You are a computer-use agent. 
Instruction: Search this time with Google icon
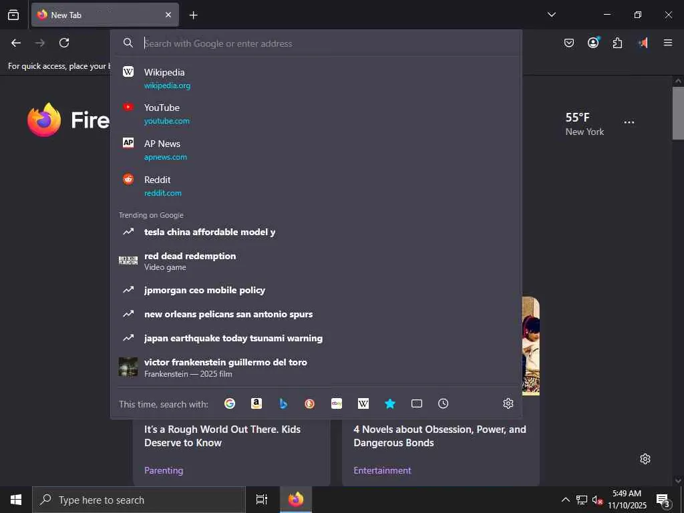(230, 403)
